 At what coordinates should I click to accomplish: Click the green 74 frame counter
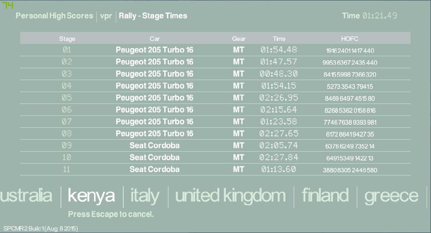7,5
